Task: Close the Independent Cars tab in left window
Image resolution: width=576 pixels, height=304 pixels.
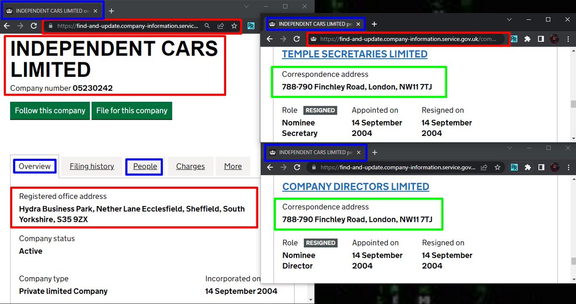Action: click(96, 11)
